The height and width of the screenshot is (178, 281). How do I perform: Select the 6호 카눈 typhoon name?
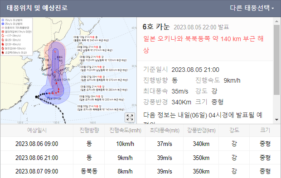click(x=156, y=27)
